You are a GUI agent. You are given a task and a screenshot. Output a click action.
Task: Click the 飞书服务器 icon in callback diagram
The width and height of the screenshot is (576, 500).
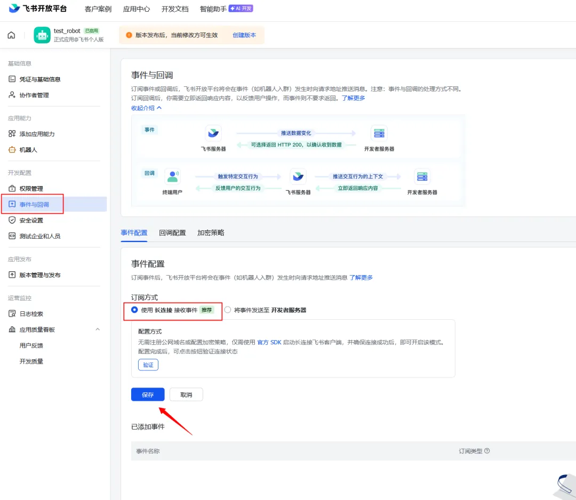[x=298, y=176]
